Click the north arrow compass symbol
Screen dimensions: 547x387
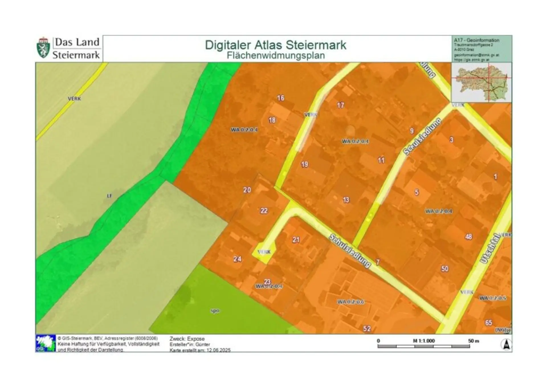(x=506, y=345)
